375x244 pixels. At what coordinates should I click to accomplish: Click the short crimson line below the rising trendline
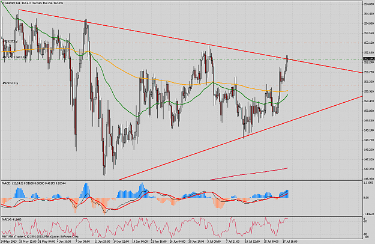pos(249,174)
